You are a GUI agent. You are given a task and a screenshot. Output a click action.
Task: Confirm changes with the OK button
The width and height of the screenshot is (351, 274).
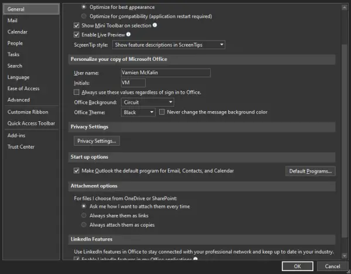(x=298, y=266)
